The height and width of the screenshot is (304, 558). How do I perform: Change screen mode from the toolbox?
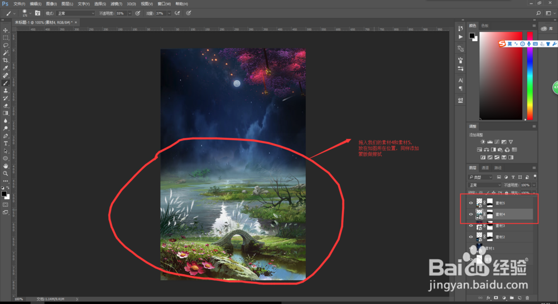6,212
